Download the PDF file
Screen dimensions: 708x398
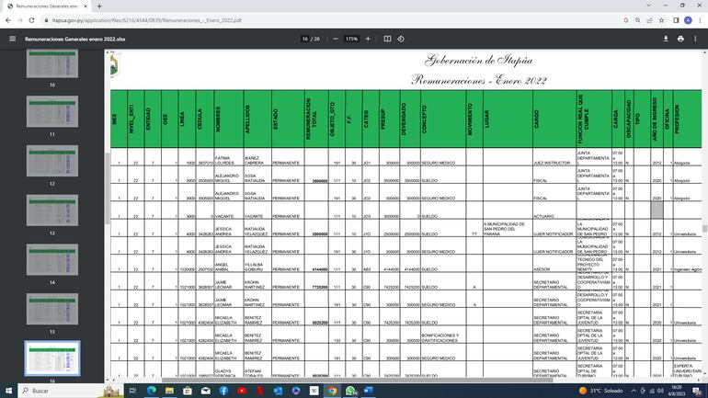[666, 39]
